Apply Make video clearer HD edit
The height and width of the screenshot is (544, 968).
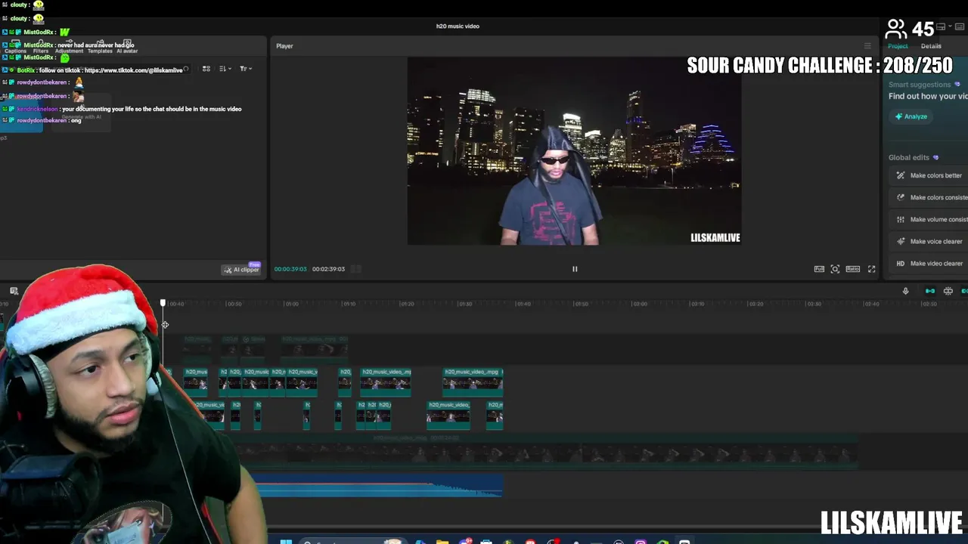929,263
